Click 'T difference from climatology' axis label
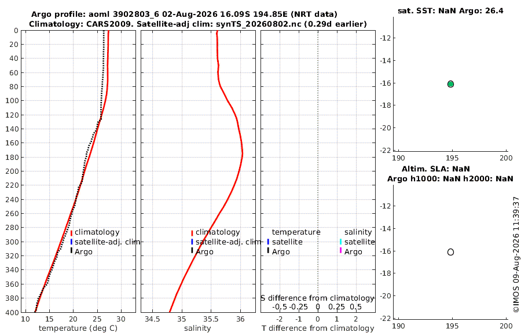 click(318, 328)
